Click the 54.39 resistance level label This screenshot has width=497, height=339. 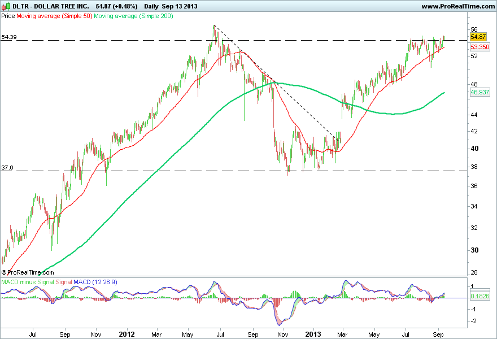tap(9, 37)
